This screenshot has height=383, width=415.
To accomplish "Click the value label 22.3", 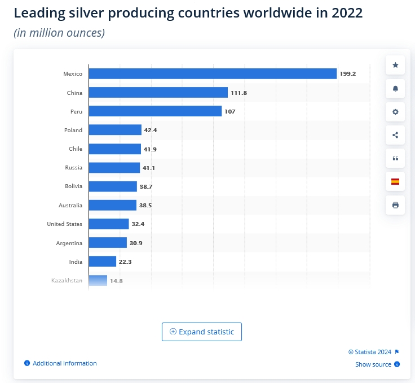I will 125,262.
